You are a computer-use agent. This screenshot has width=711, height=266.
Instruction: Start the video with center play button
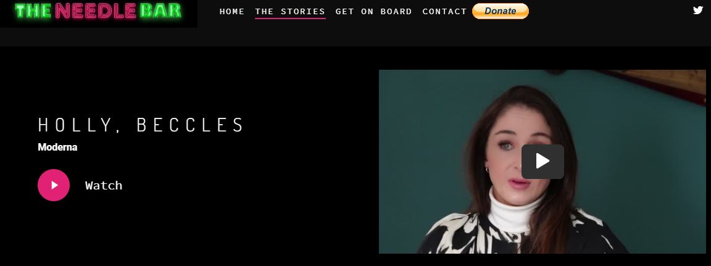coord(543,161)
